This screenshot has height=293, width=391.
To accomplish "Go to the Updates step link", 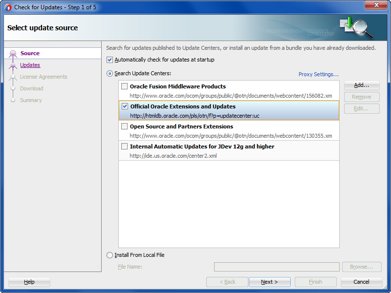I will tap(30, 65).
